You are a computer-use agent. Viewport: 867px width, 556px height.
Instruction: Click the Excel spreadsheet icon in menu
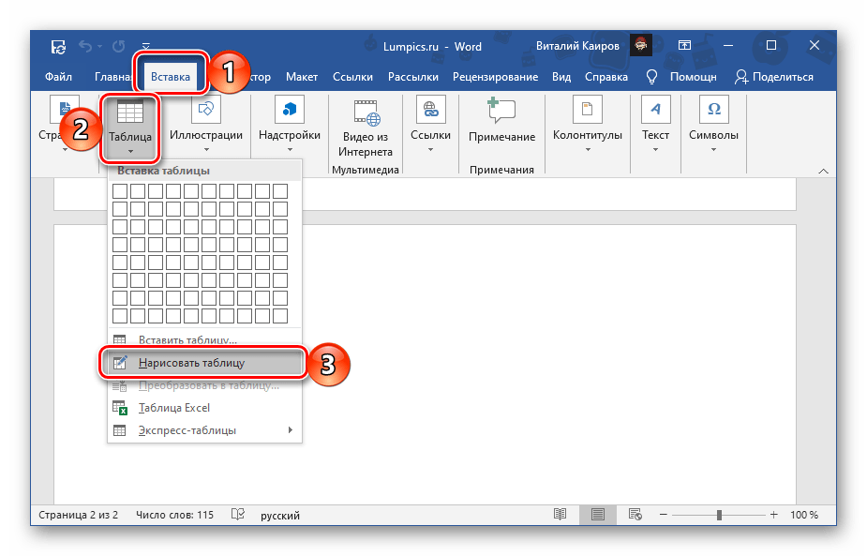tap(120, 408)
